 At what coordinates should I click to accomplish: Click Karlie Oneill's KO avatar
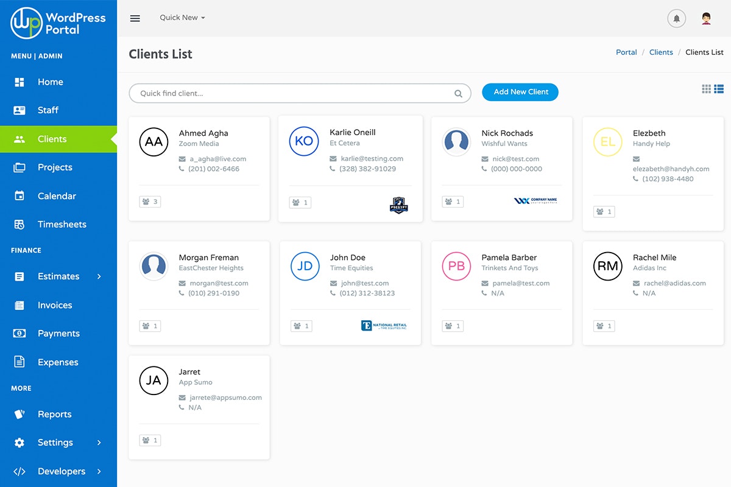(304, 141)
